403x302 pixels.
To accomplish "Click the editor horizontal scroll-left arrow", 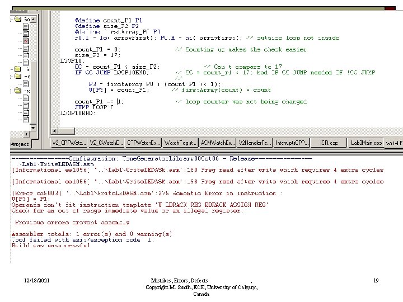I will click(x=54, y=131).
